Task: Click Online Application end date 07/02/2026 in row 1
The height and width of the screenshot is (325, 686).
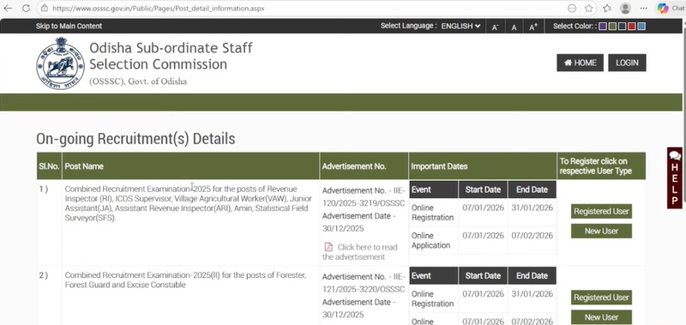Action: [532, 235]
